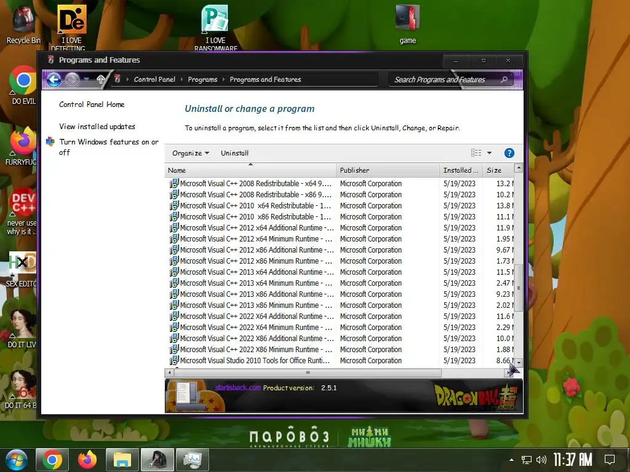Open the notification center icon
Screen dimensions: 630x472
(610, 460)
